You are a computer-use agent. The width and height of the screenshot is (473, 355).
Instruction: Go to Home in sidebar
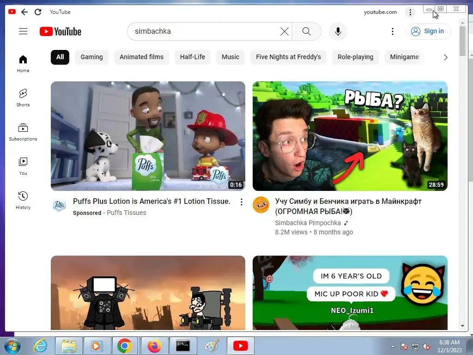click(23, 64)
